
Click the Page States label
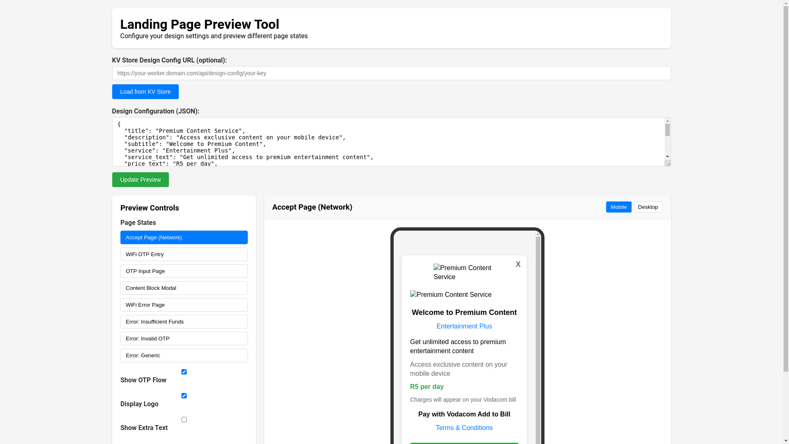138,223
